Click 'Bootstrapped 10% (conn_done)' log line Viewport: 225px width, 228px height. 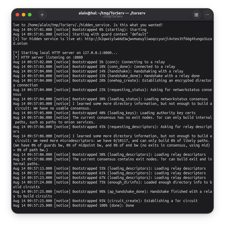click(94, 67)
